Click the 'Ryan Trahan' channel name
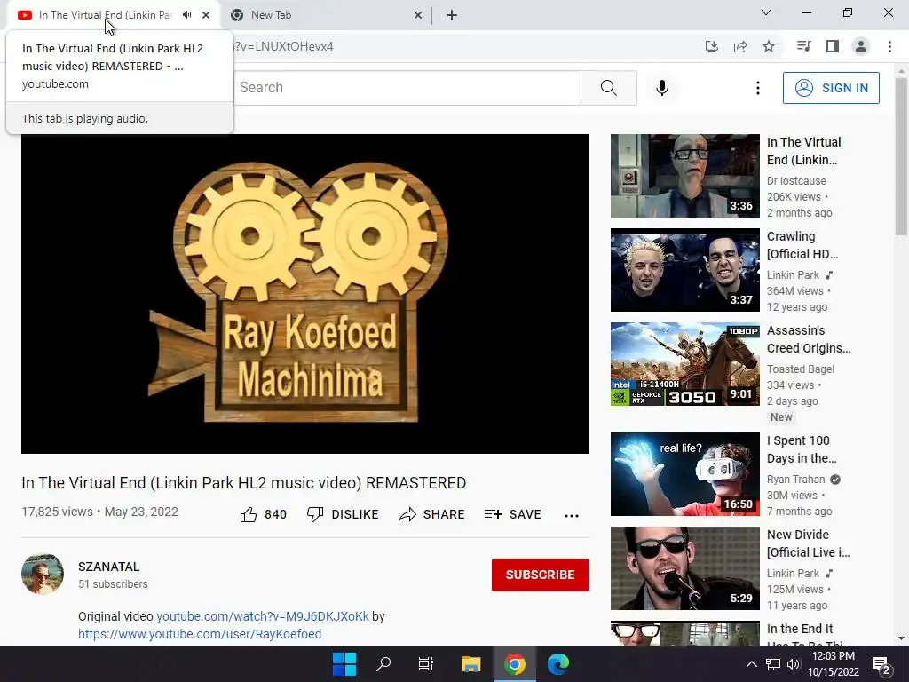This screenshot has height=682, width=909. 796,479
